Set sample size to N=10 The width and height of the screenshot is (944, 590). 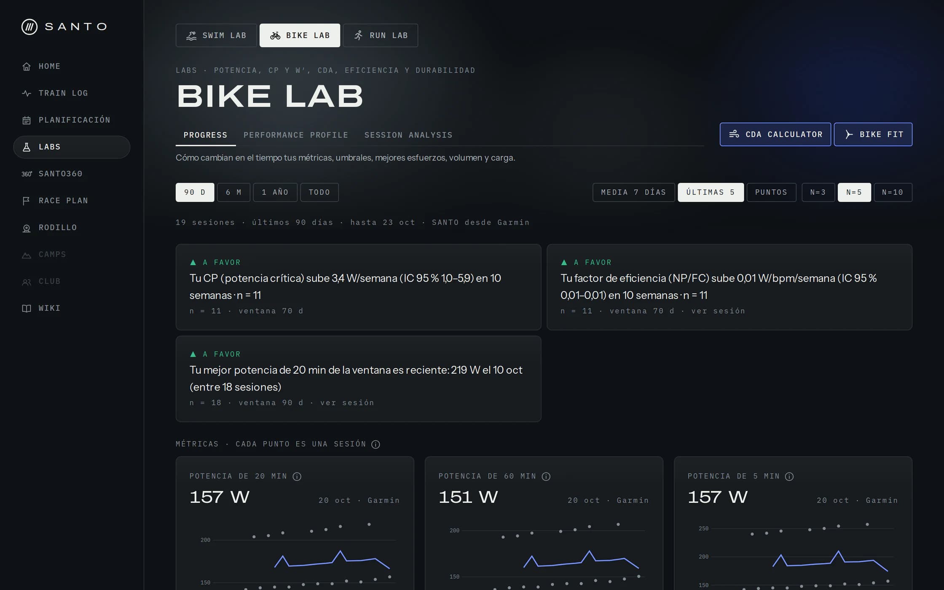pos(893,192)
